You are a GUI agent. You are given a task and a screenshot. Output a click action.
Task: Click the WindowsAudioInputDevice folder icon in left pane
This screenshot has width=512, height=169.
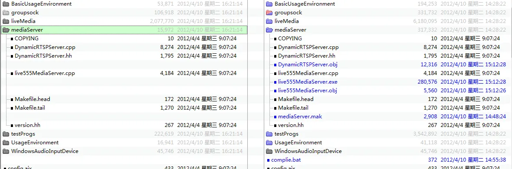(6, 151)
